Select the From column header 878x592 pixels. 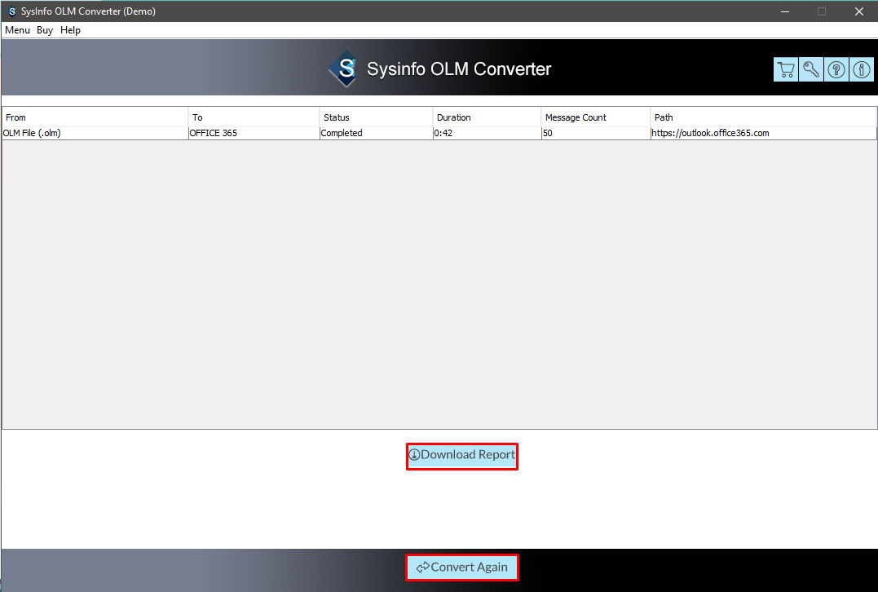[95, 117]
